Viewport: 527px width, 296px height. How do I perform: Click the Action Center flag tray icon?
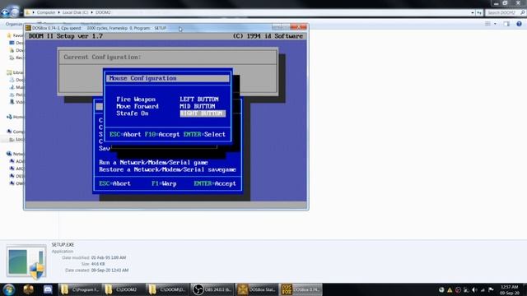coord(491,289)
